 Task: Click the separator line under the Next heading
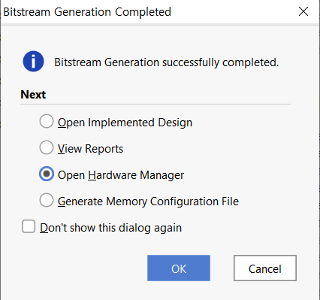tap(155, 104)
